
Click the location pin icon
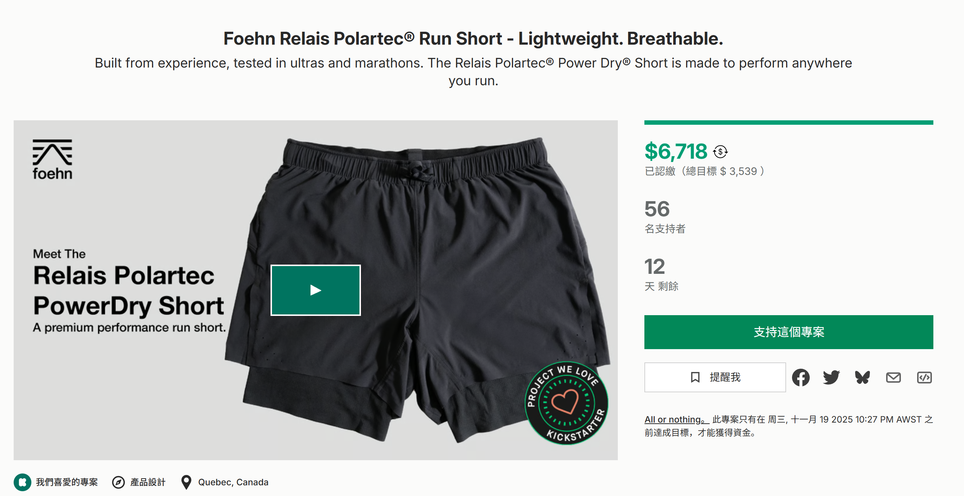(x=186, y=482)
